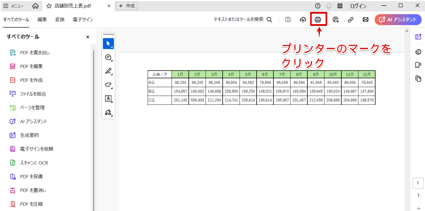Click the 12月 column header
This screenshot has height=211, width=425.
tap(367, 74)
